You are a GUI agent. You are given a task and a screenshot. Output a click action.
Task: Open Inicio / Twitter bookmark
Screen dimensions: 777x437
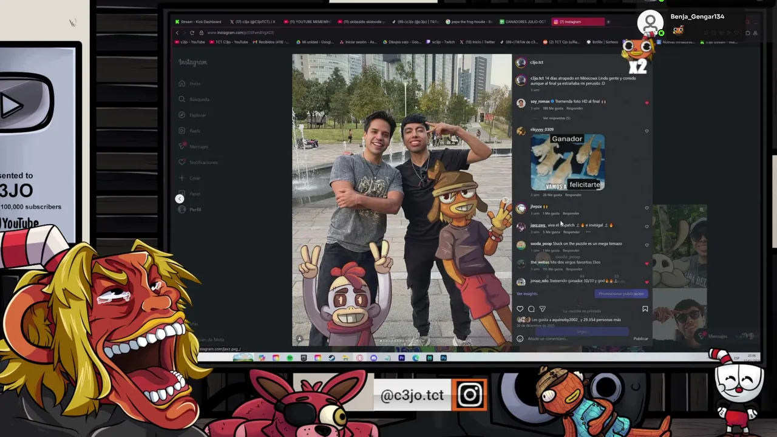coord(478,42)
